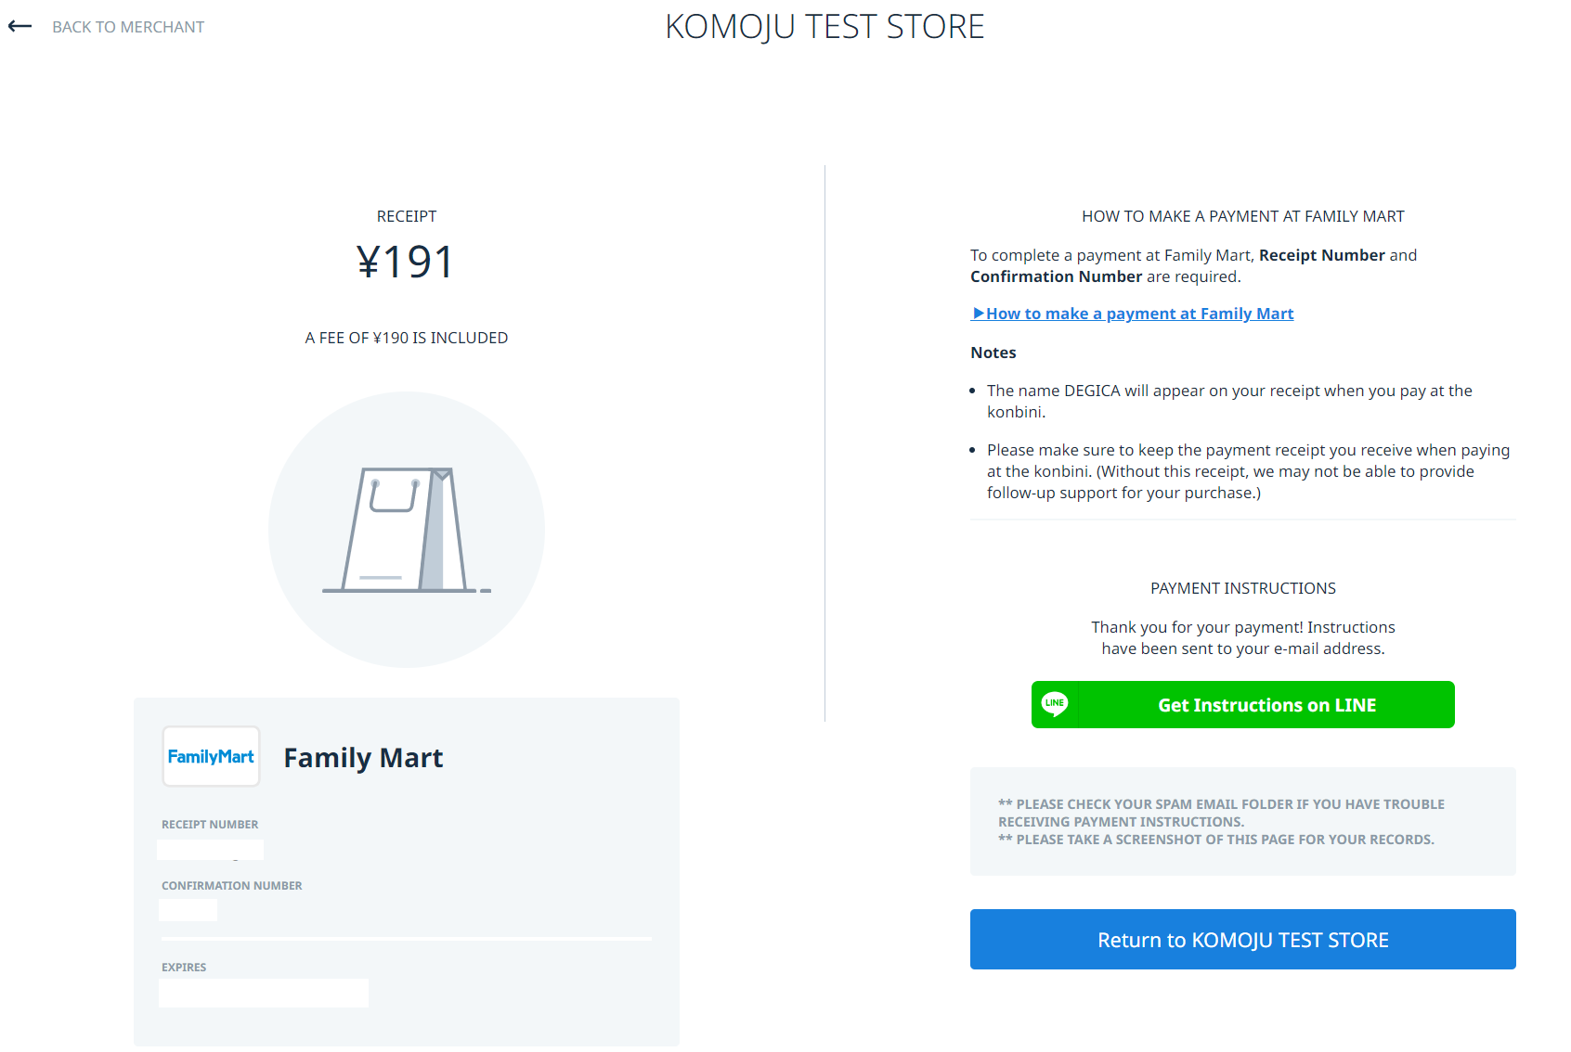Select the confirmation number value field
1571x1052 pixels.
188,910
